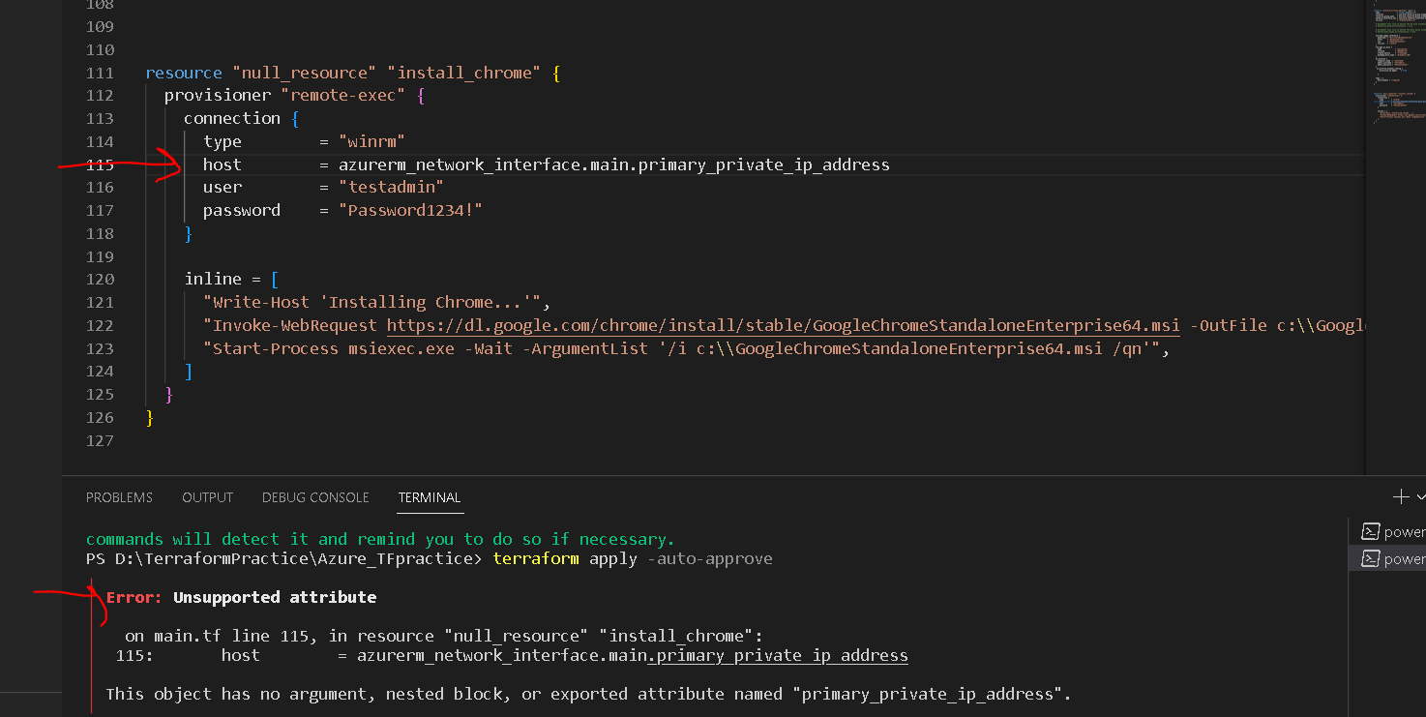
Task: Select the non-highlighted powershell terminal entry
Action: click(1387, 531)
